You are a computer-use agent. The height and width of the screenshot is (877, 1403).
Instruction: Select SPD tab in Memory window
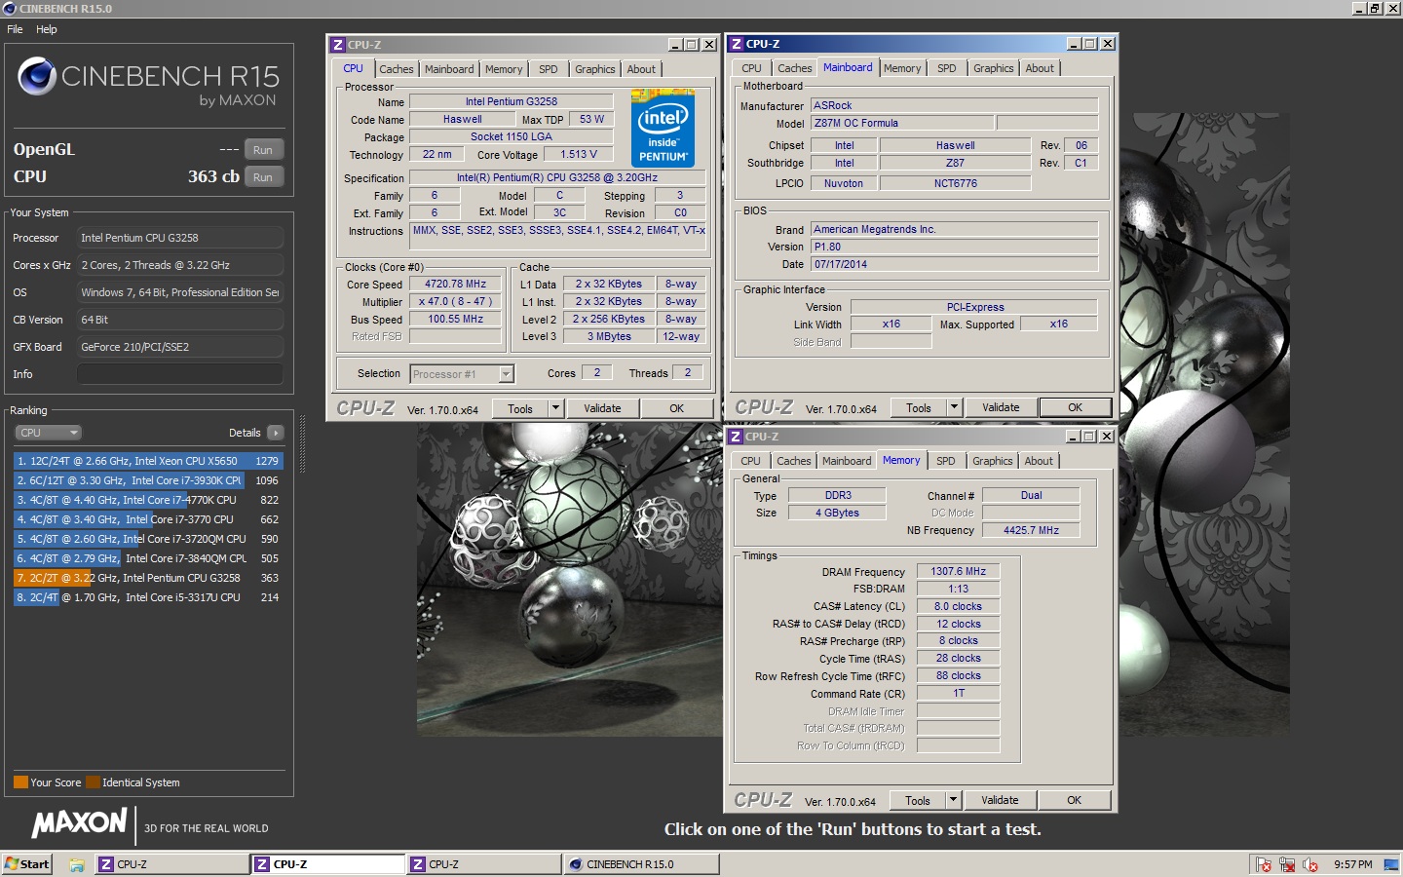pyautogui.click(x=946, y=461)
